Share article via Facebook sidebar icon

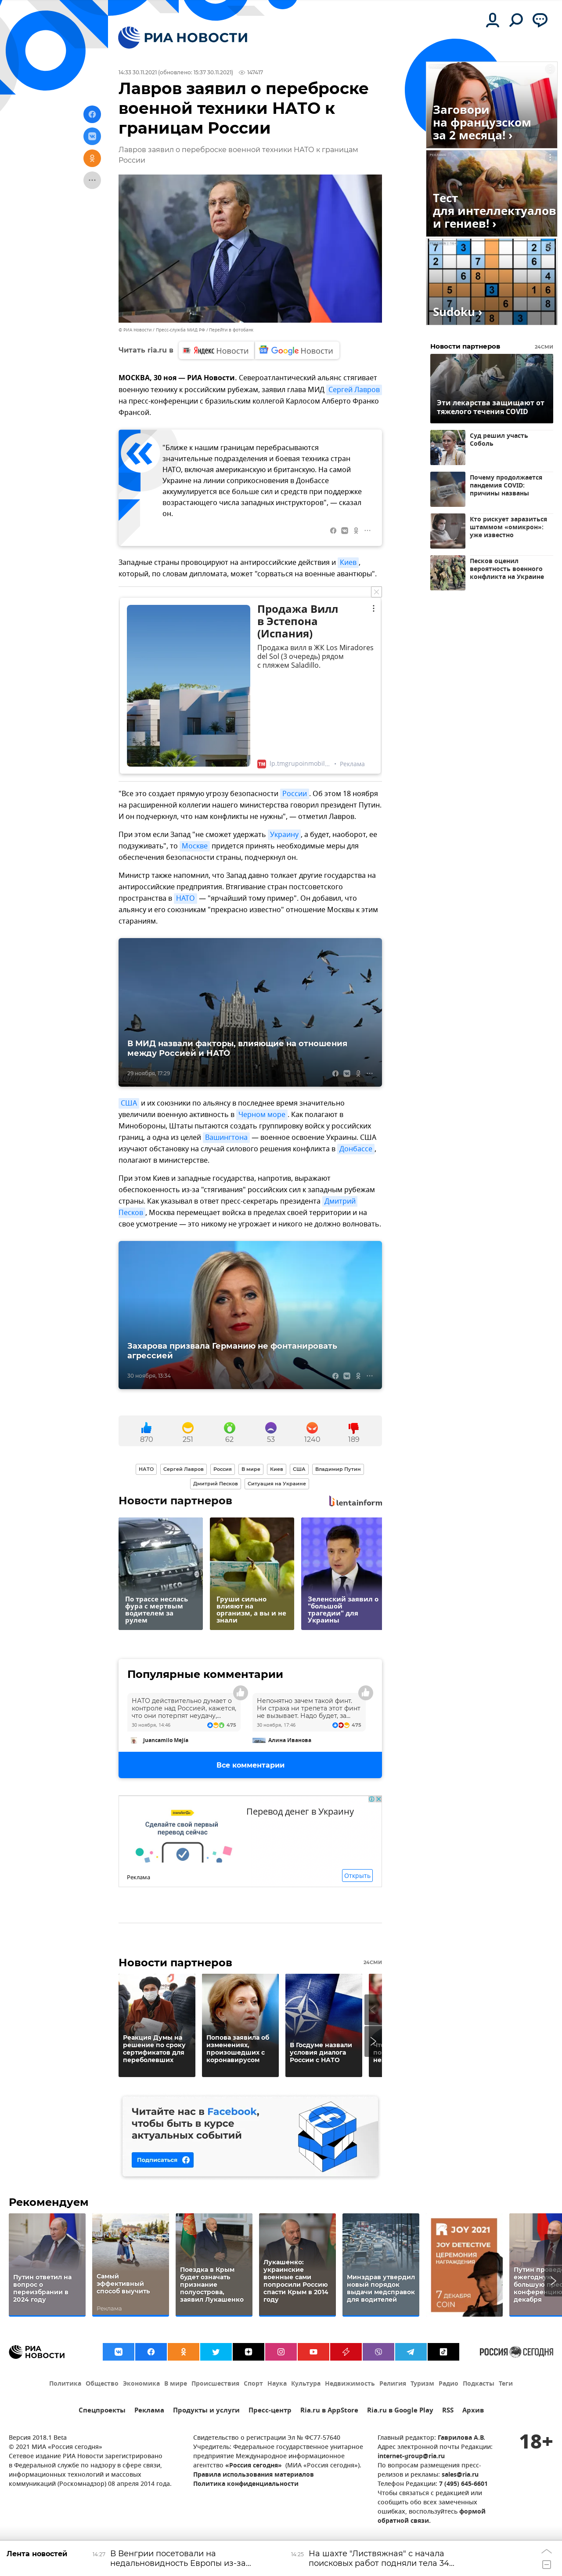tap(92, 114)
